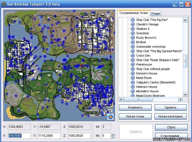Click the globe icon beside Claude's Garage
192x142 pixels.
point(133,24)
